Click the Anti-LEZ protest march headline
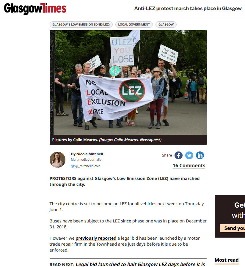 tap(188, 8)
